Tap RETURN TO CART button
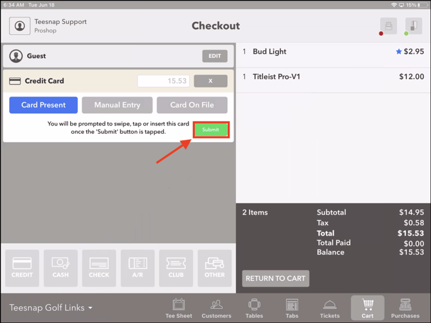The height and width of the screenshot is (323, 431). click(x=275, y=279)
